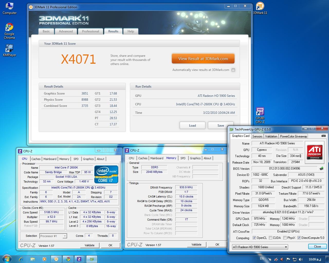Click the Load button in 3DMark
The height and width of the screenshot is (263, 329).
[x=193, y=125]
